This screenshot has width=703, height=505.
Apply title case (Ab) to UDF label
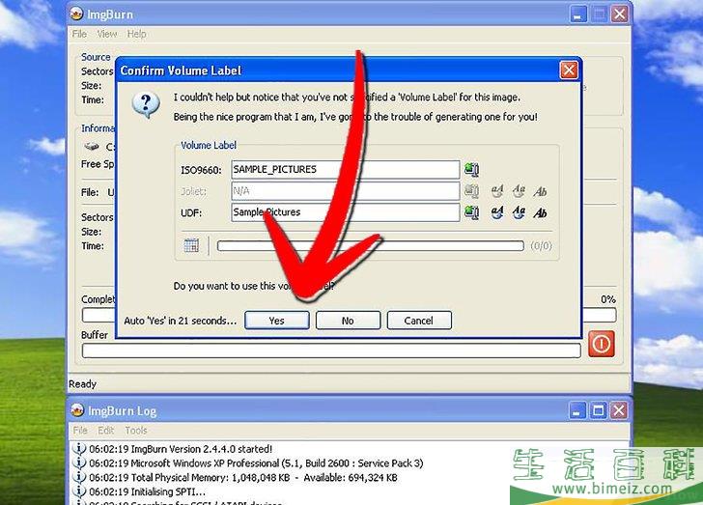coord(540,212)
